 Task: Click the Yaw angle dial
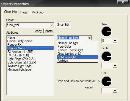pyautogui.click(x=107, y=31)
